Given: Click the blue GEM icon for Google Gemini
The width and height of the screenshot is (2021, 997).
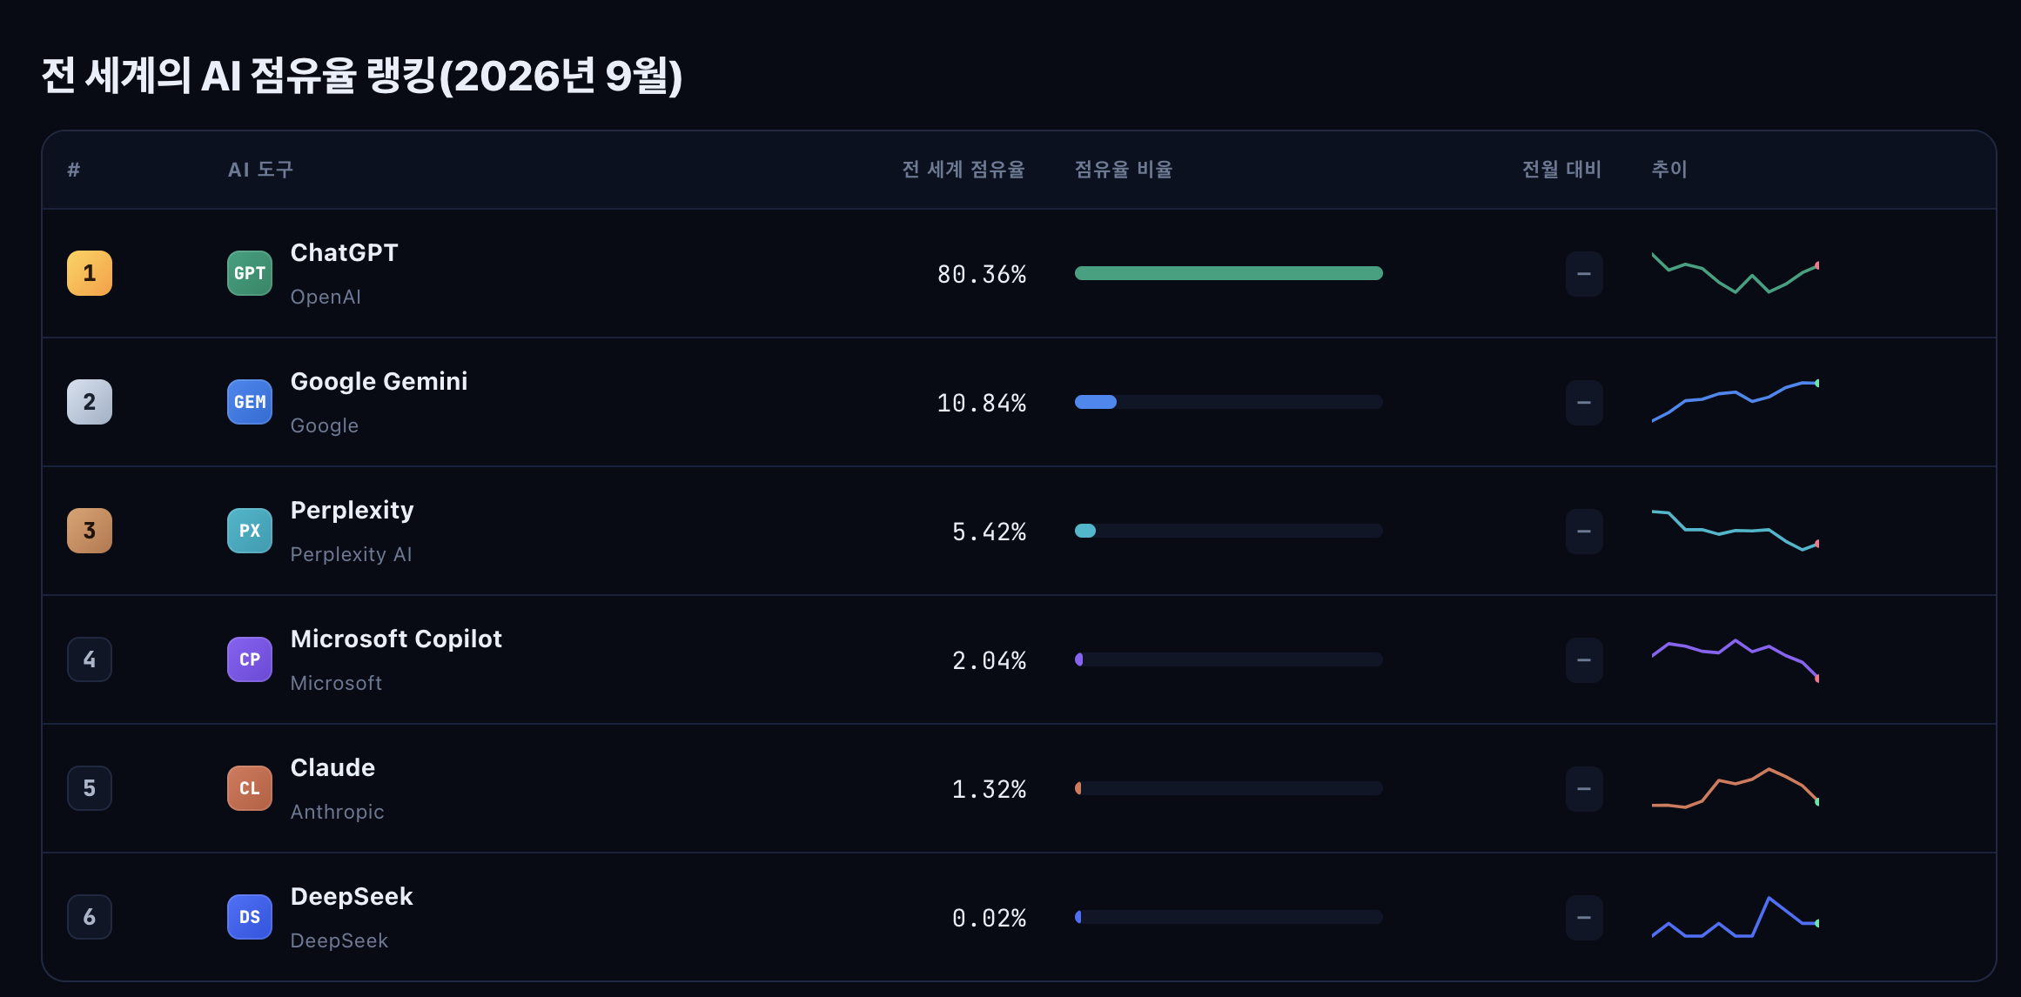Looking at the screenshot, I should (250, 402).
